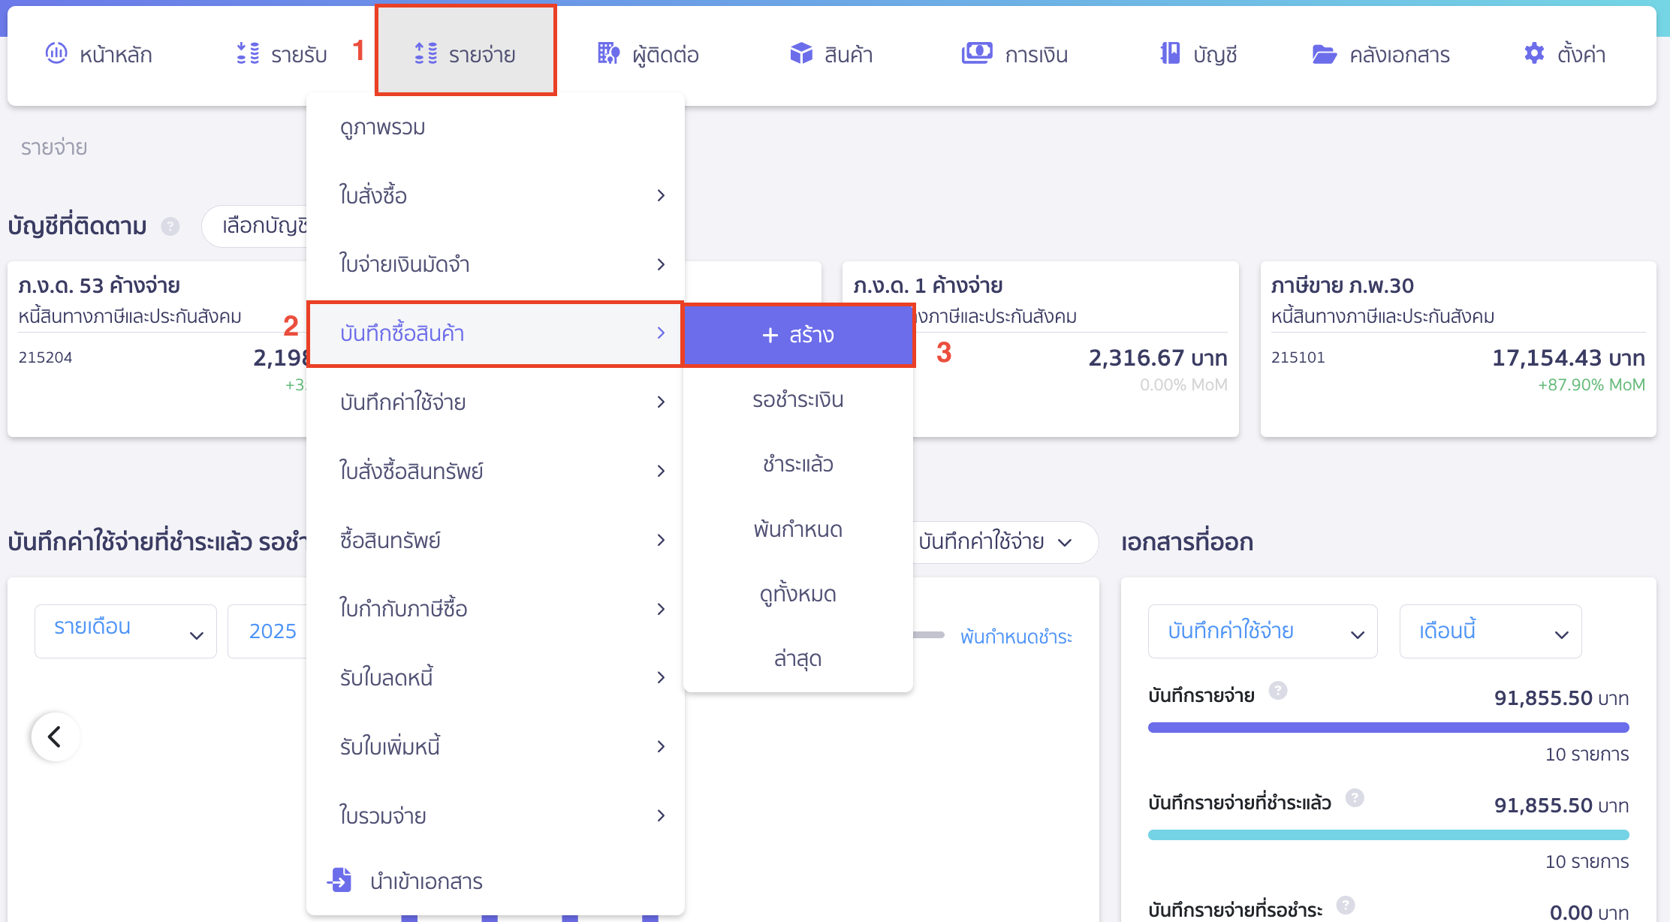
Task: Open the หน้าหลัก dashboard icon
Action: click(x=56, y=53)
